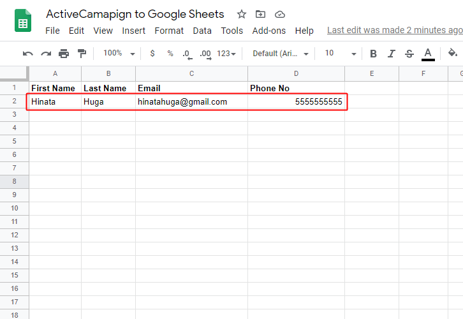Open the Tools menu
The height and width of the screenshot is (319, 463).
(x=232, y=31)
